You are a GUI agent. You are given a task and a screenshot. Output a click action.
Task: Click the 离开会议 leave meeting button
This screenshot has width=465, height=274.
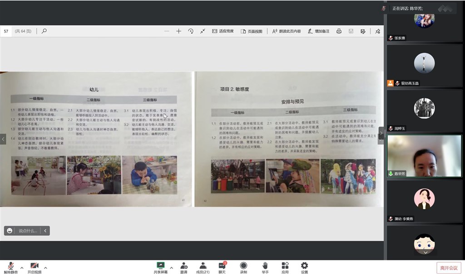449,268
